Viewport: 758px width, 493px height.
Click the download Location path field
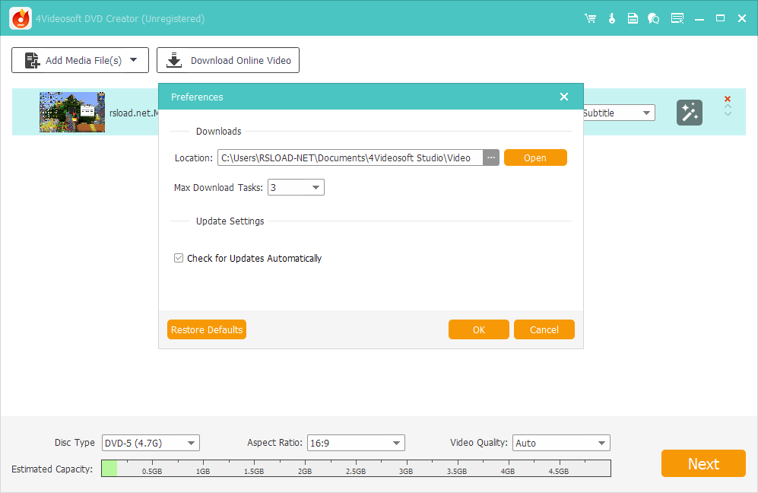point(350,157)
